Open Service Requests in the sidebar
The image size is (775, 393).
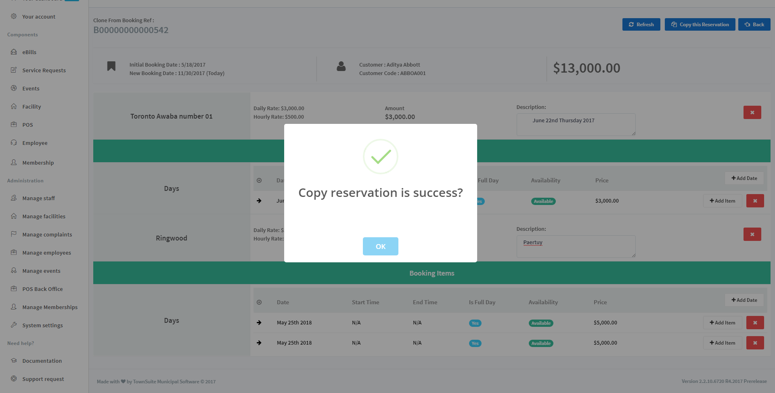(x=44, y=70)
